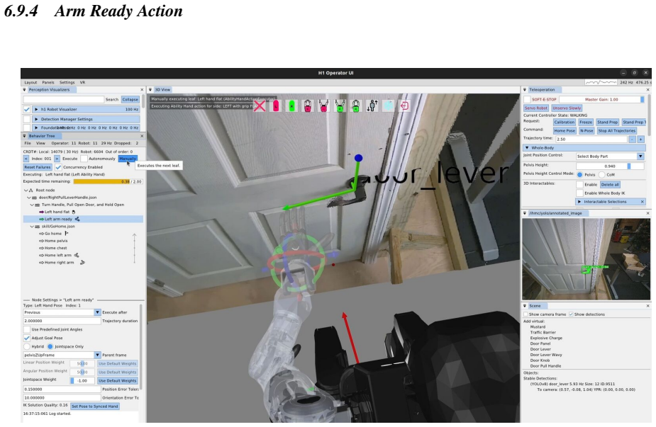Close the Behavior Tree panel
Image resolution: width=656 pixels, height=427 pixels.
141,136
